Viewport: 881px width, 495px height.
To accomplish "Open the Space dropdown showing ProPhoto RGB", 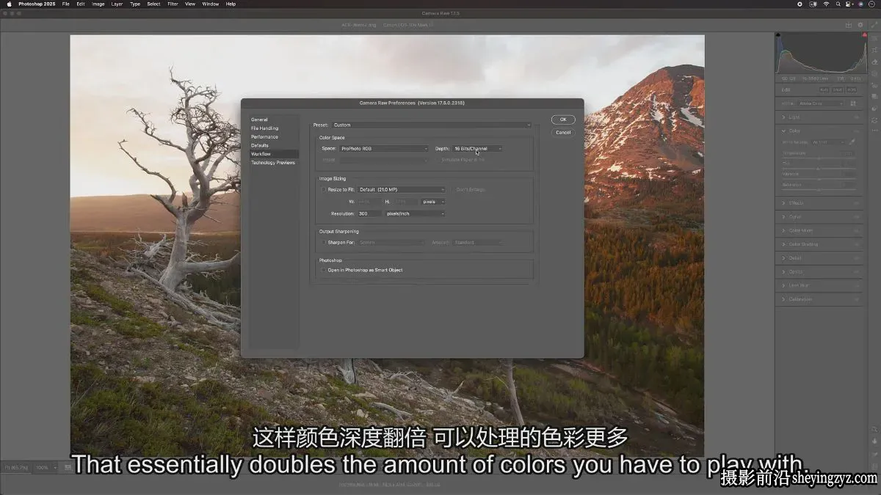I will tap(383, 149).
